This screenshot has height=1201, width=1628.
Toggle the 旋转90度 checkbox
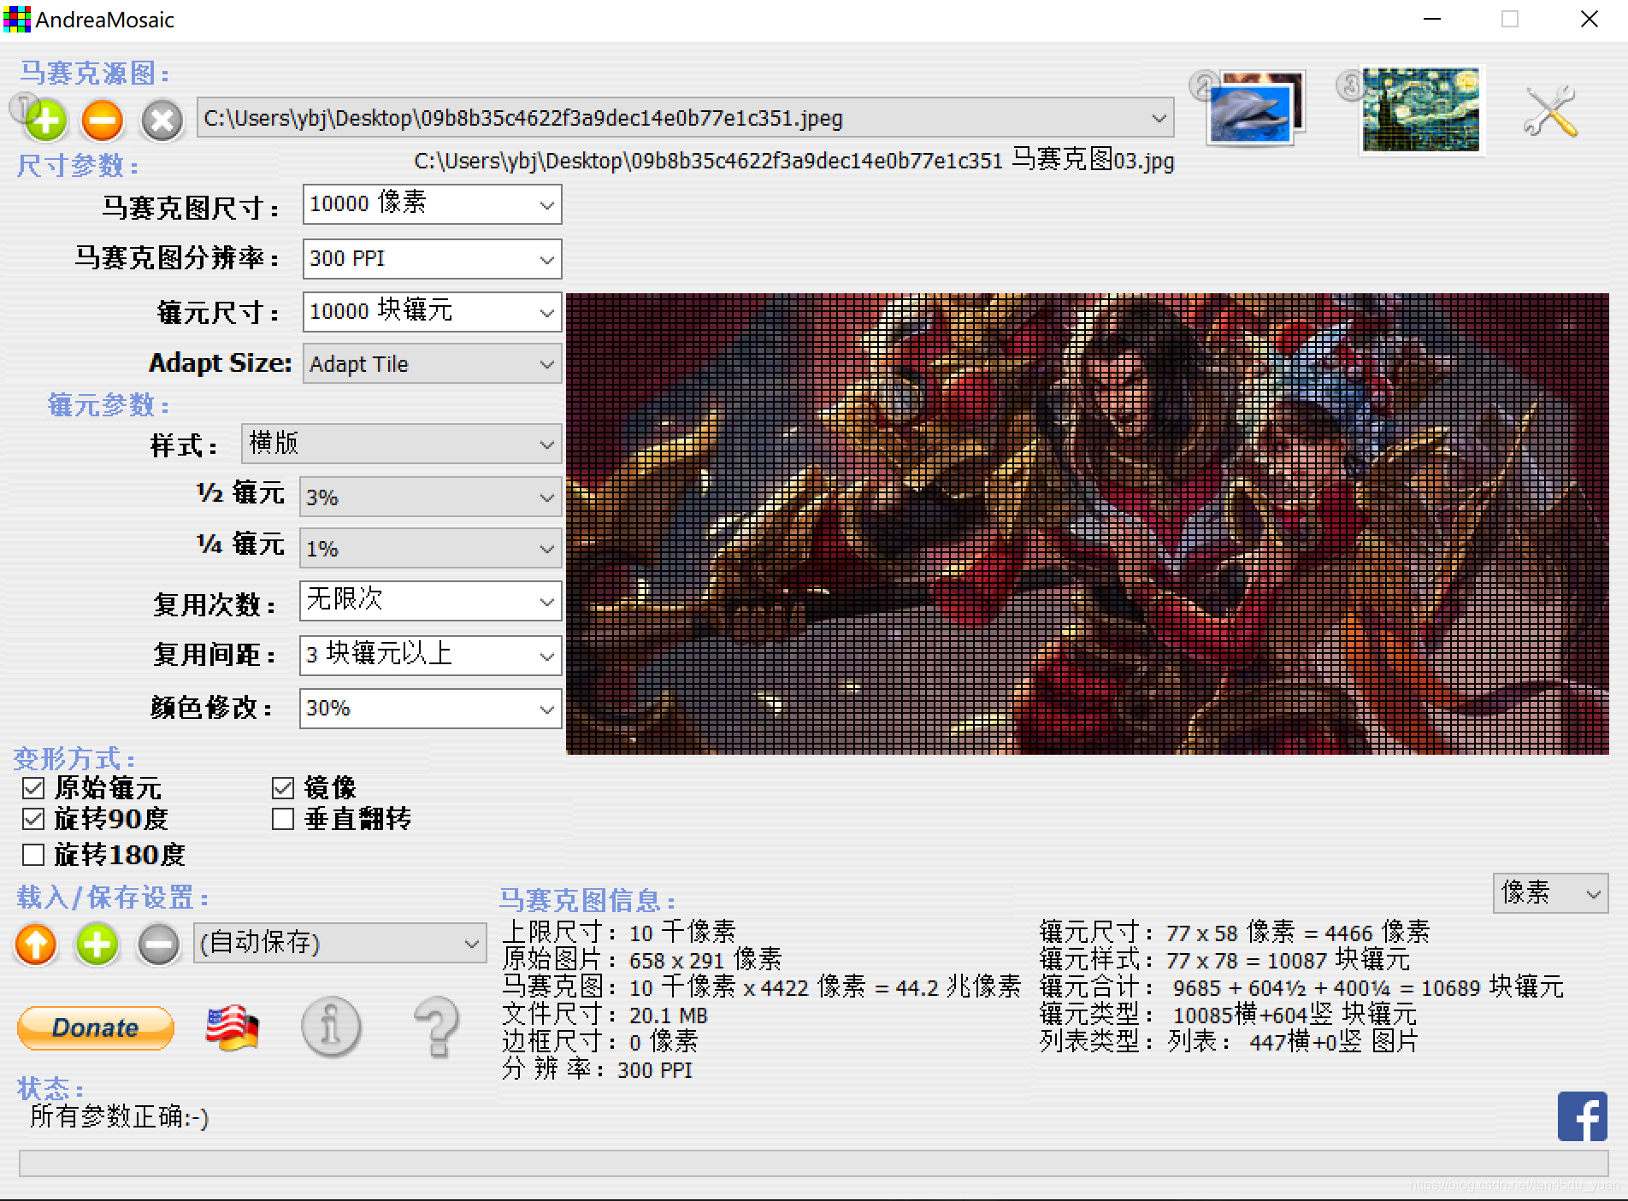[33, 819]
